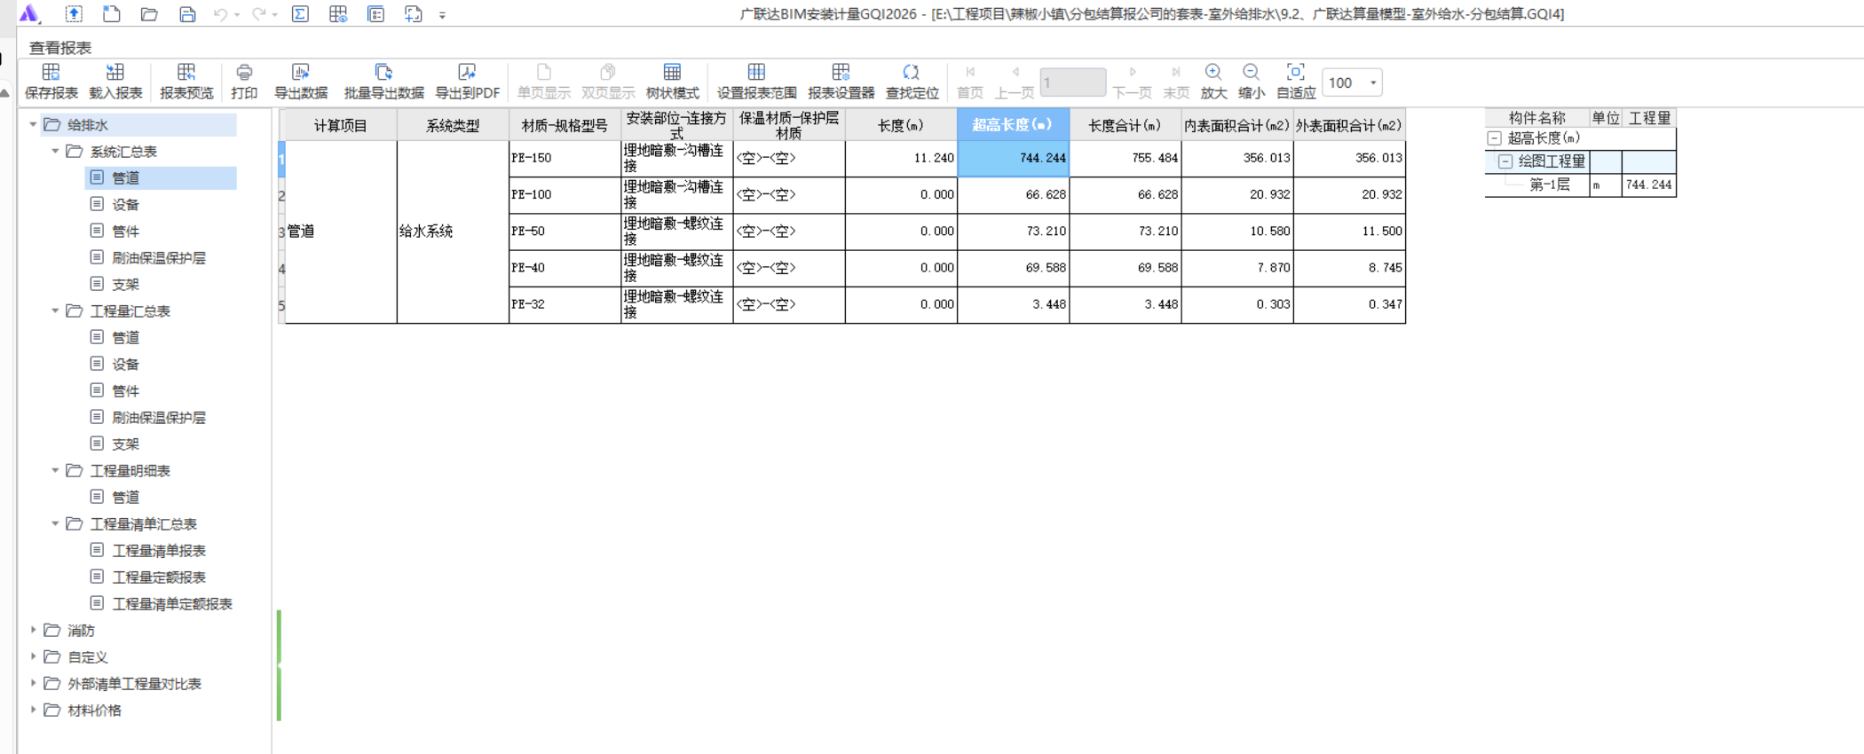Collapse 超高长度(m) node in right panel

(1495, 138)
